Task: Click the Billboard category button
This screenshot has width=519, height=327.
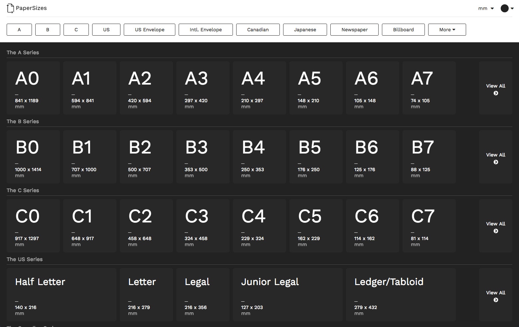Action: [403, 30]
